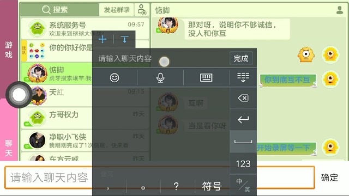Tap the 系统服务号 green avatar
The width and height of the screenshot is (349, 196).
[x=37, y=28]
